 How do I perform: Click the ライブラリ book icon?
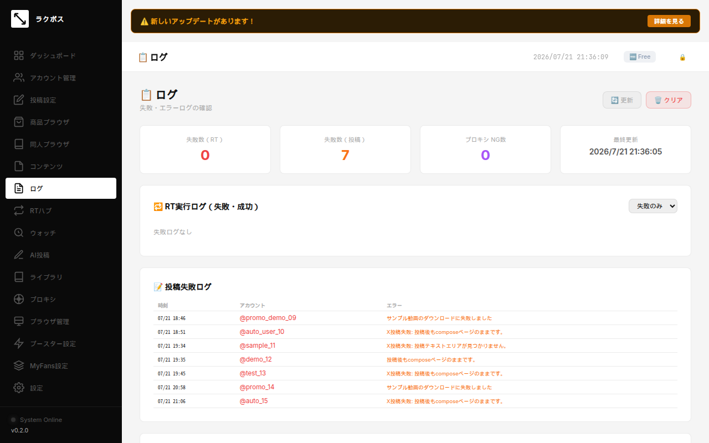click(x=19, y=277)
